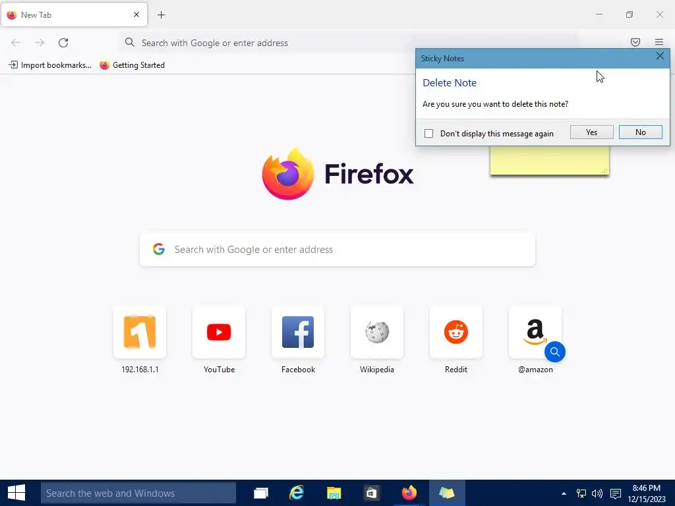Click Sticky Notes taskbar icon
The height and width of the screenshot is (506, 675).
447,493
